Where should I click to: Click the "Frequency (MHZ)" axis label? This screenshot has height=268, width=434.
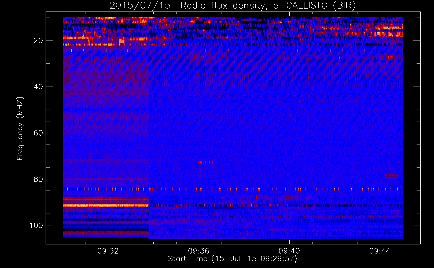[x=20, y=129]
